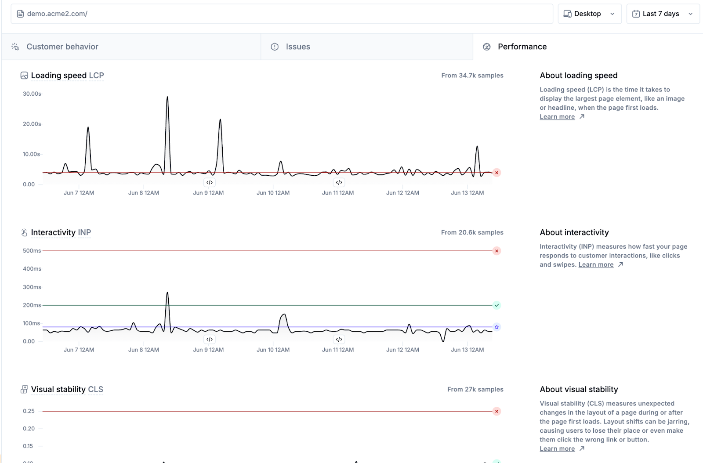Viewport: 703px width, 463px height.
Task: Click the demo.acme2.com URL field
Action: [x=281, y=14]
